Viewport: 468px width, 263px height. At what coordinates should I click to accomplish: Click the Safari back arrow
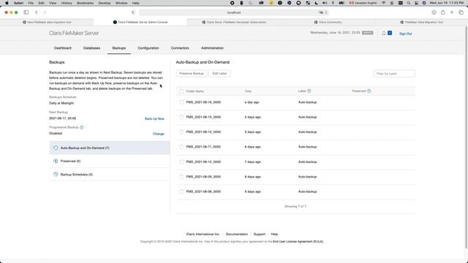(x=37, y=12)
